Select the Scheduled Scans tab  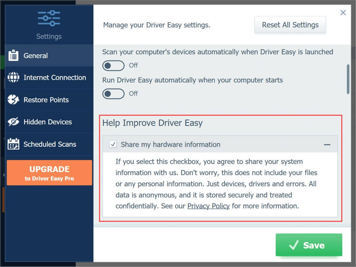tap(49, 144)
